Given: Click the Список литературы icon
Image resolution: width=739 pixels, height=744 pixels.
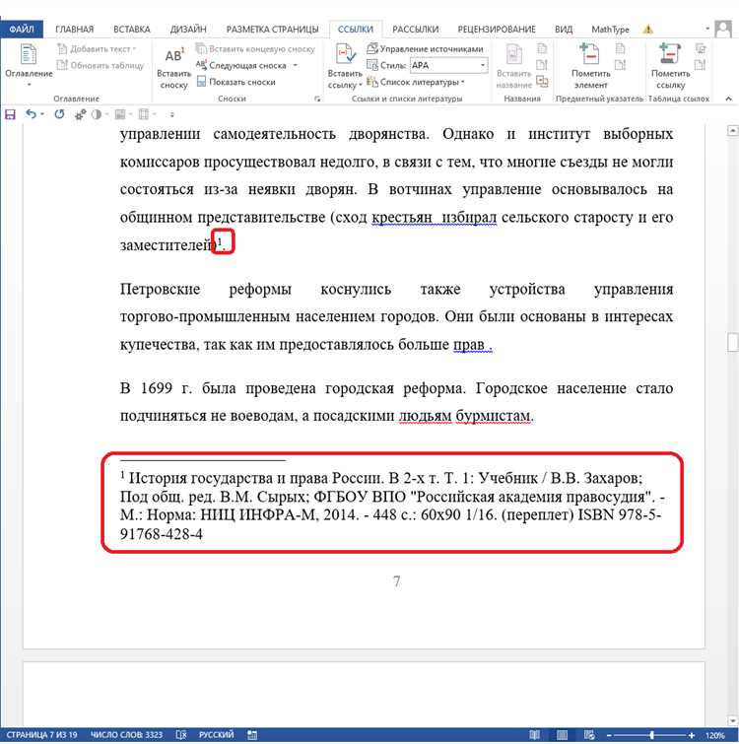Looking at the screenshot, I should [372, 82].
